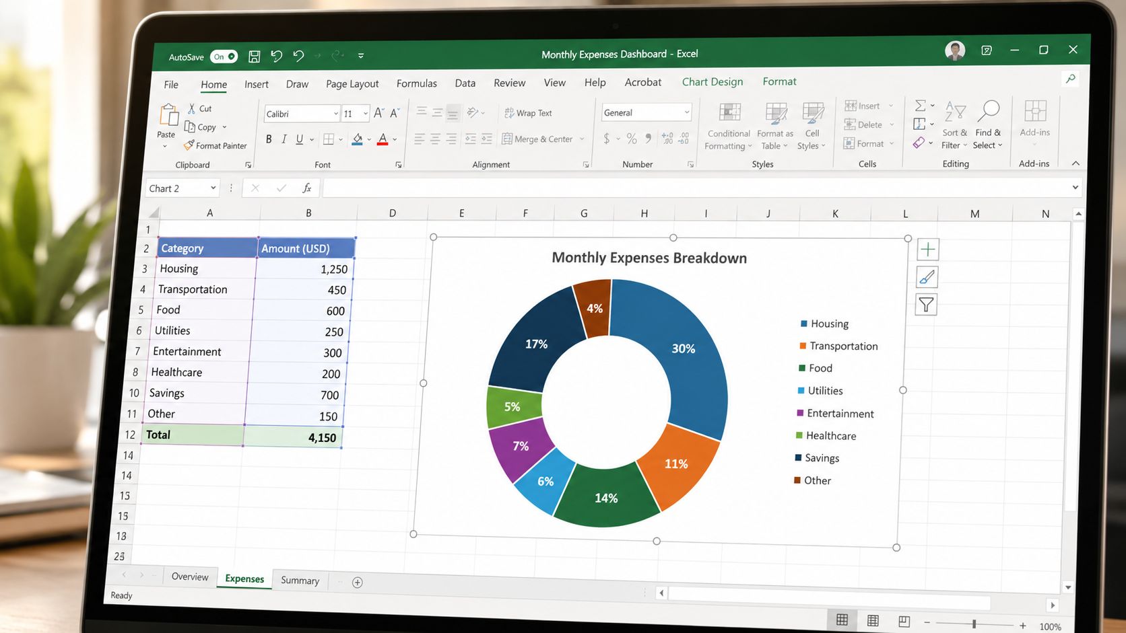This screenshot has width=1126, height=633.
Task: Open Cell Styles gallery
Action: point(812,126)
